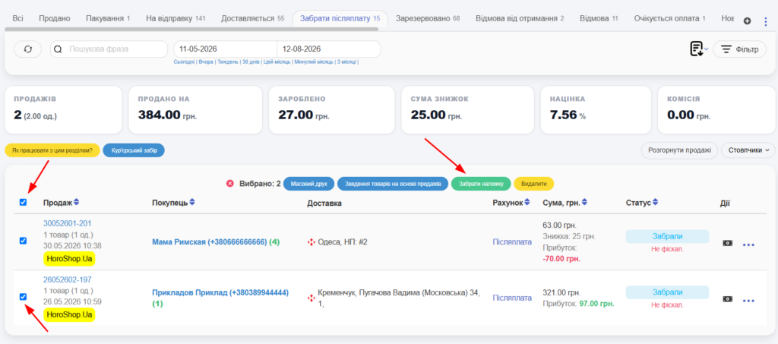
Task: Click Післяплата link for Прикладов Приклад
Action: point(512,298)
